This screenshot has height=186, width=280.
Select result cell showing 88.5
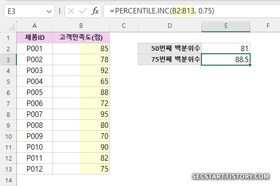click(226, 60)
